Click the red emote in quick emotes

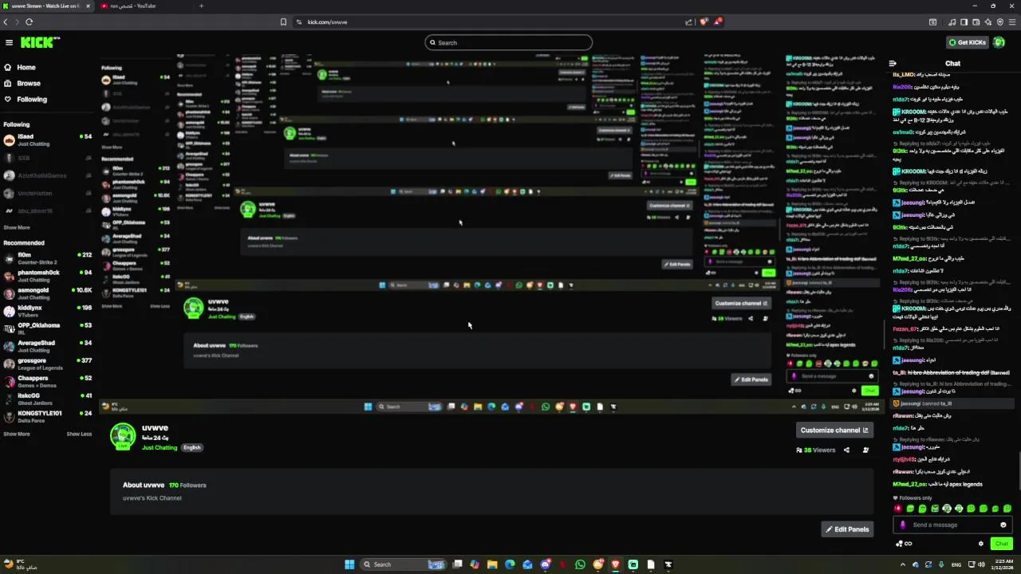point(898,509)
